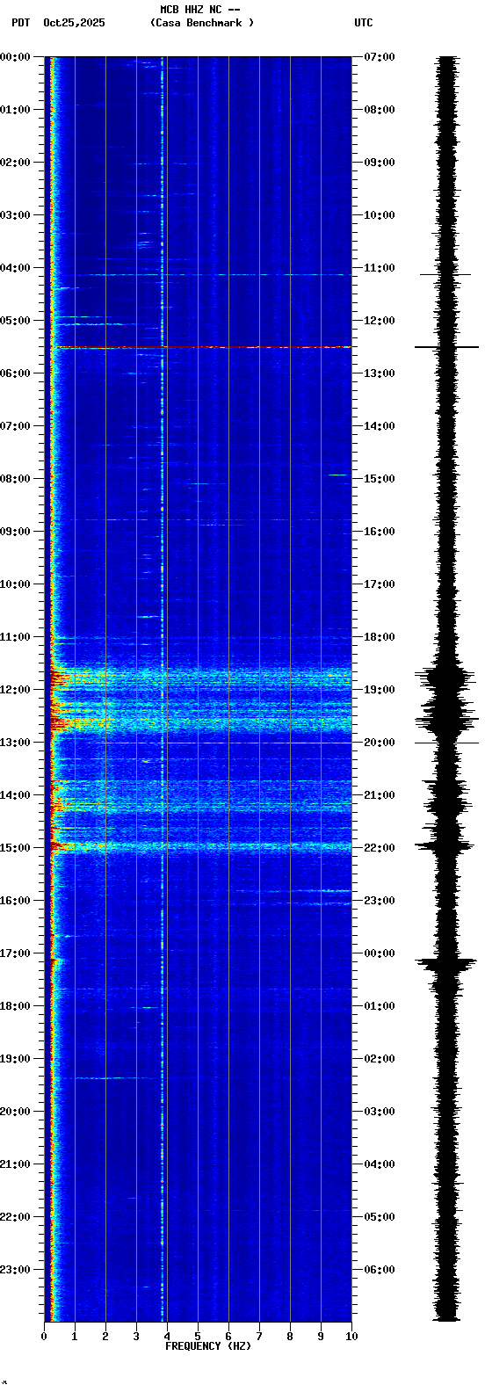Click the 'PDT' timezone label
Screen dimensions: 485x1392
pyautogui.click(x=20, y=23)
